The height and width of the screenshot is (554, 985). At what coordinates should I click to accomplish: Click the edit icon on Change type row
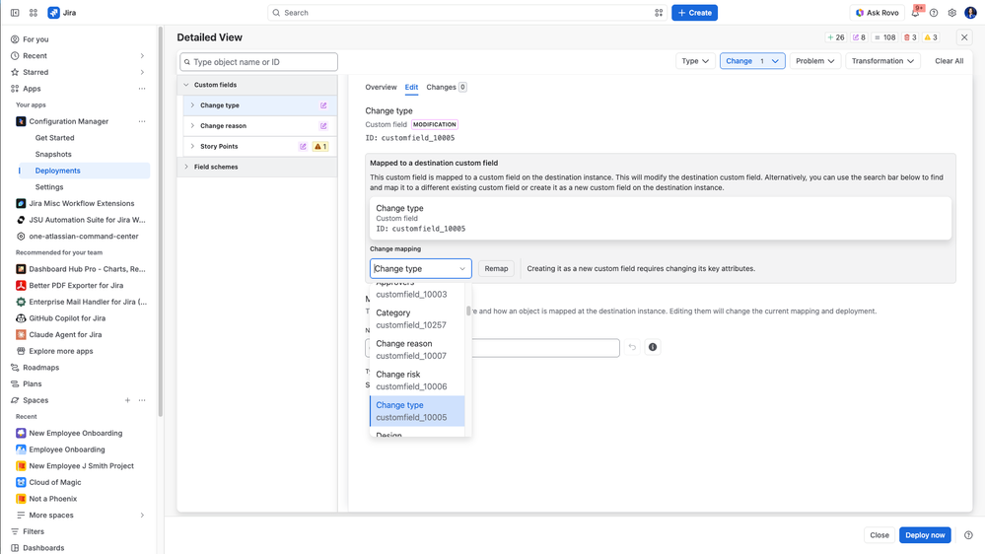click(323, 105)
